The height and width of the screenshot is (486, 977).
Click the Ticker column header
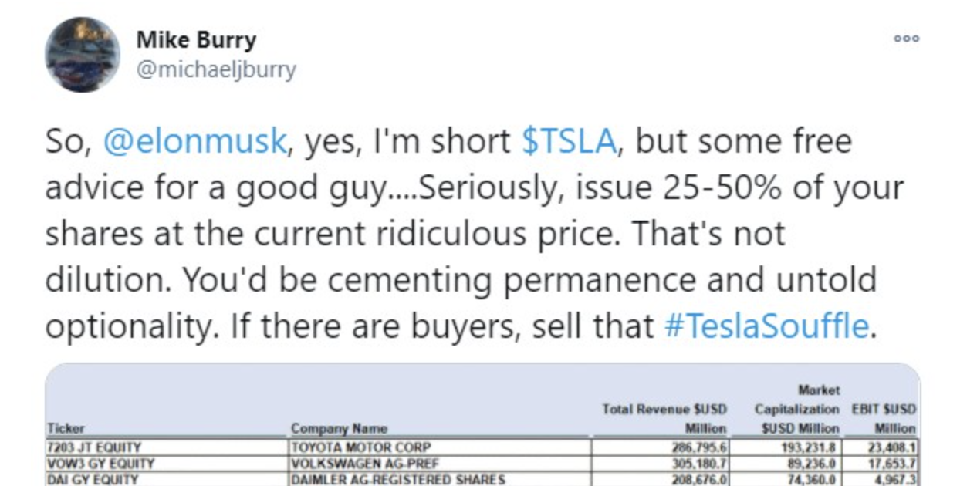(66, 428)
